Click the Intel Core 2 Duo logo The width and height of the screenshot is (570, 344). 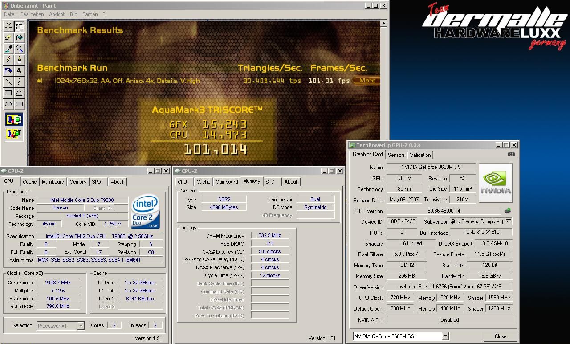146,211
